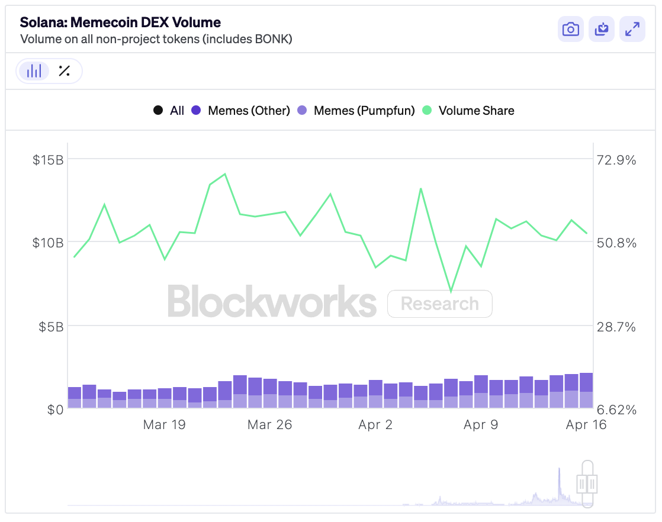Toggle the All legend item
662x522 pixels.
point(169,111)
